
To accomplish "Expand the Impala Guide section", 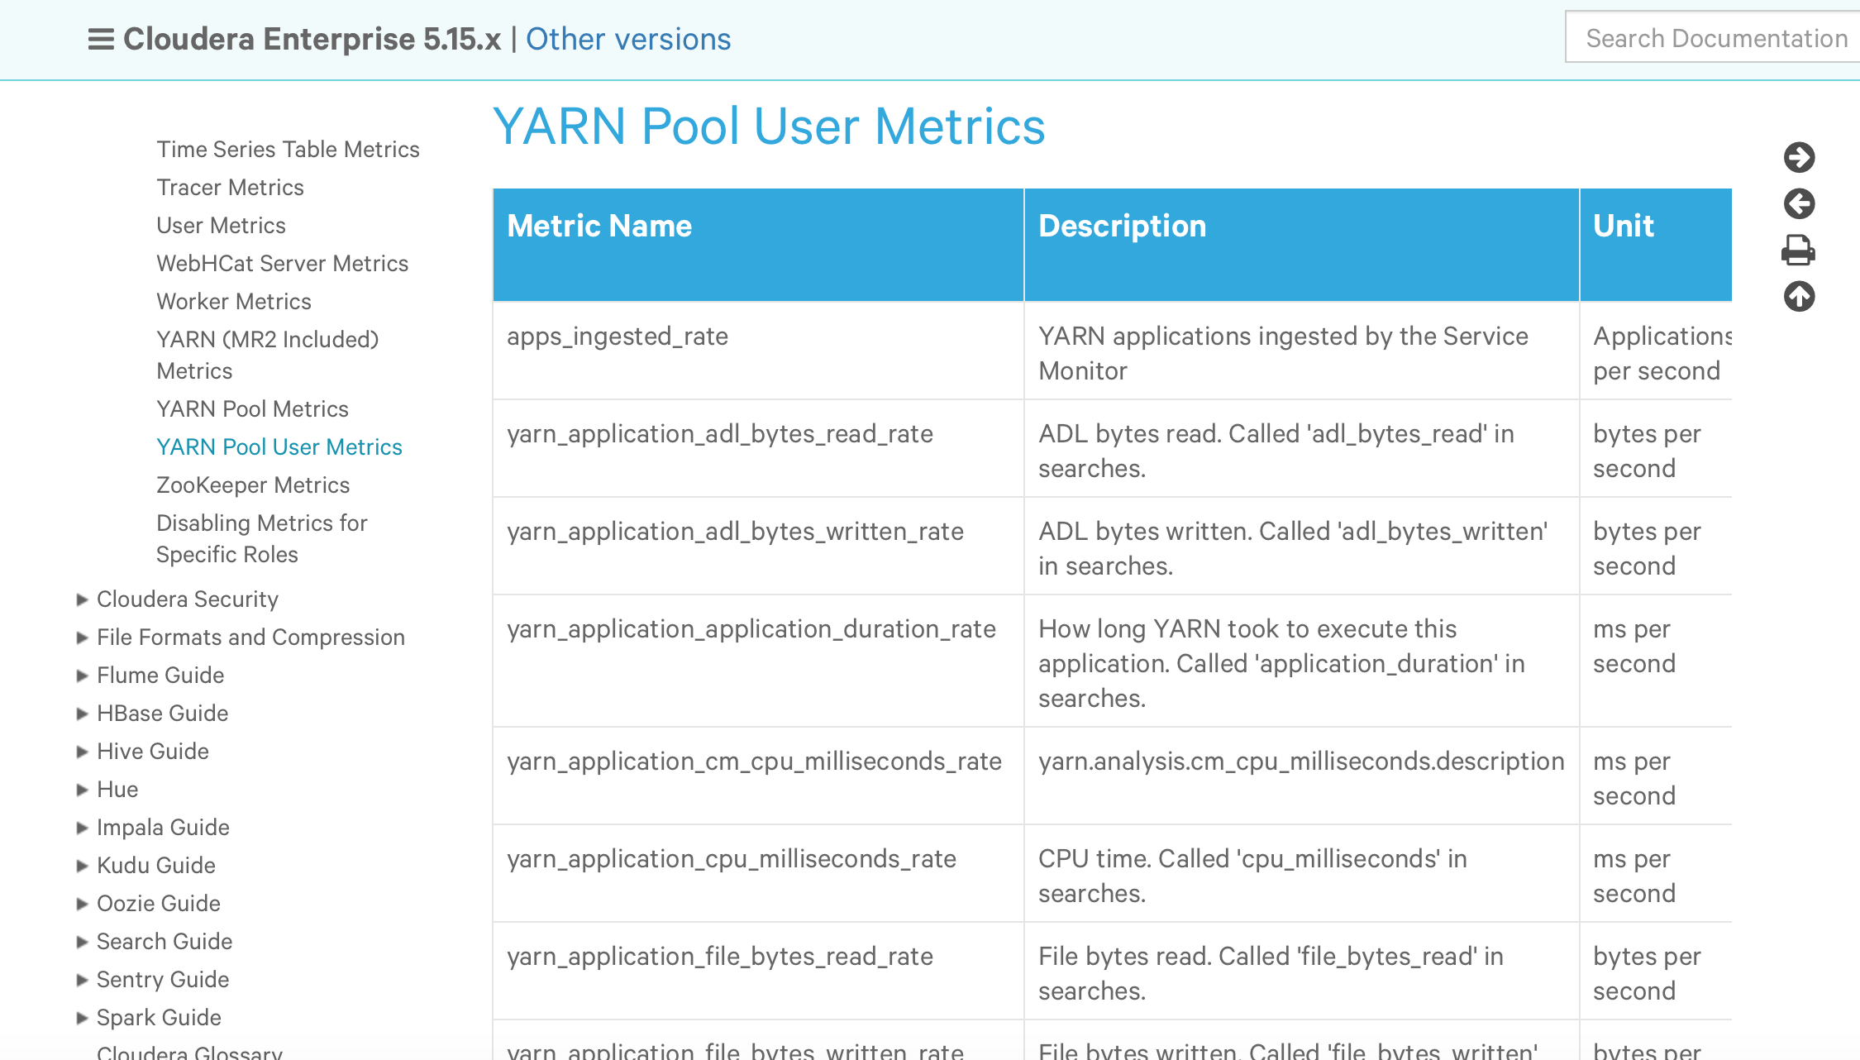I will click(x=82, y=828).
